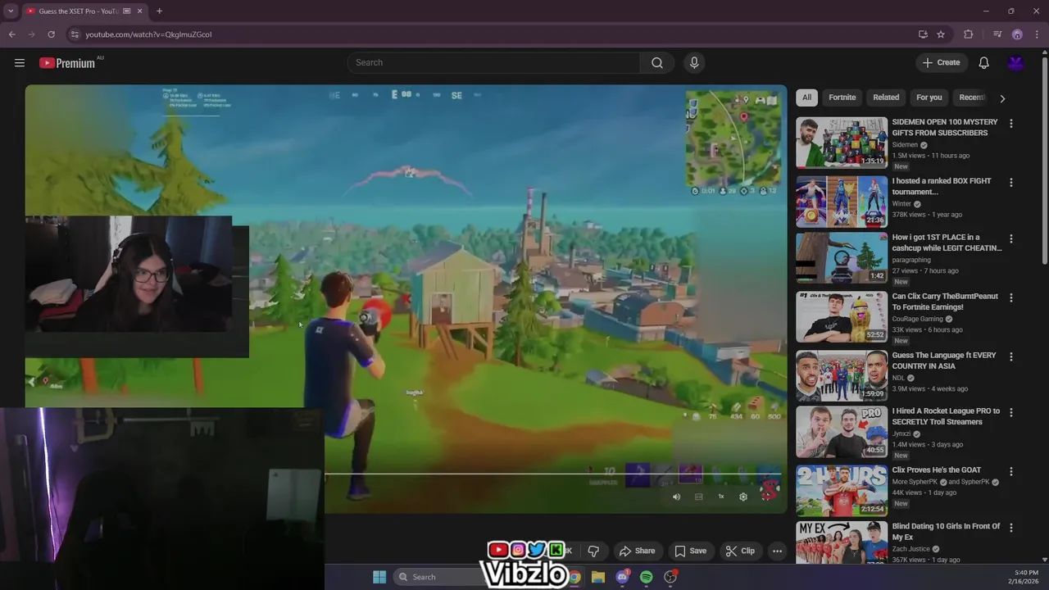Open File Explorer from taskbar

(x=598, y=577)
